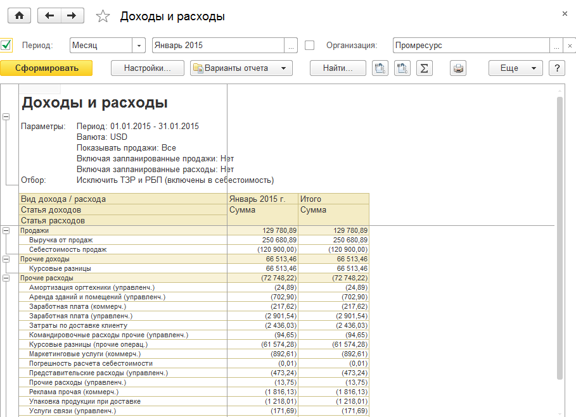Viewport: 576px width, 417px height.
Task: Go forward with the right arrow
Action: click(72, 16)
